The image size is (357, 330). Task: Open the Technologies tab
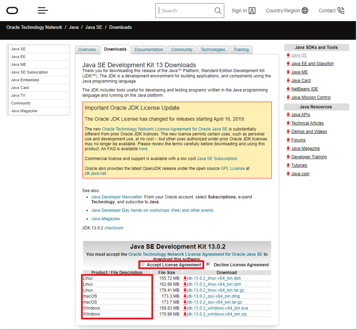pos(213,50)
